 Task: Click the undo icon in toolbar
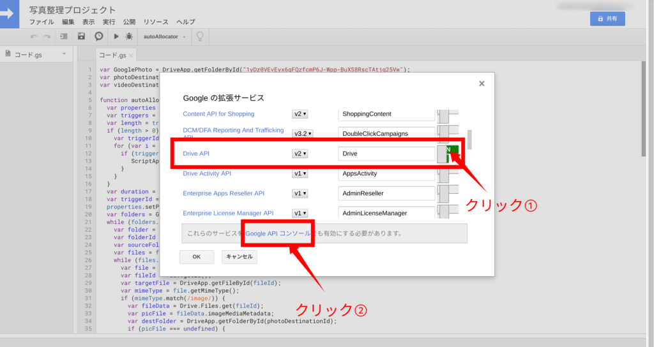tap(34, 36)
